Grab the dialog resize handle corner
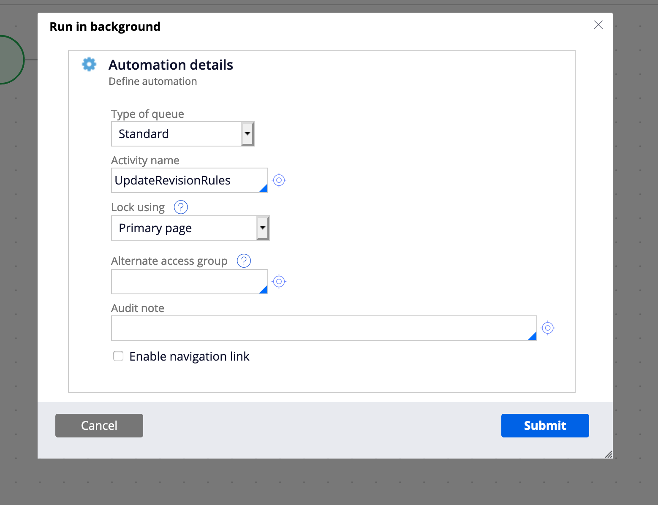 (x=609, y=454)
